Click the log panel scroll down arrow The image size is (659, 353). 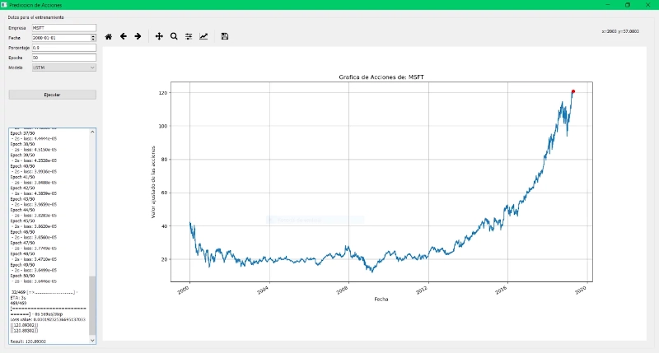[92, 341]
